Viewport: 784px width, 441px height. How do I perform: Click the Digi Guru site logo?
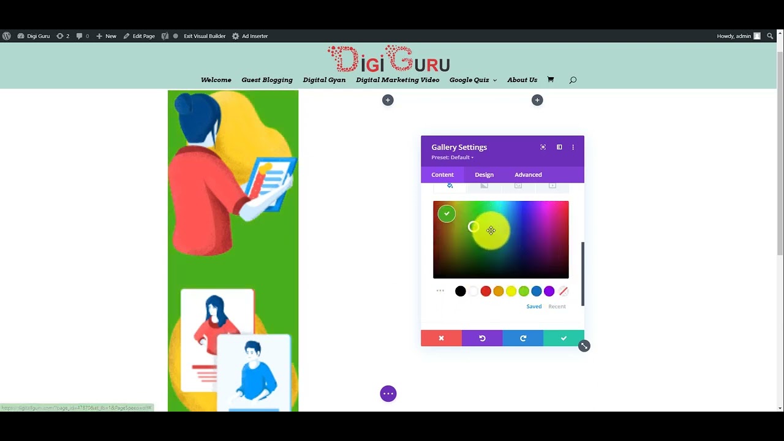click(x=389, y=59)
